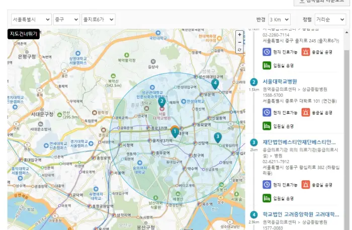The image size is (352, 230).
Task: Click 한성대학교 school icon on map
Action: point(184,102)
